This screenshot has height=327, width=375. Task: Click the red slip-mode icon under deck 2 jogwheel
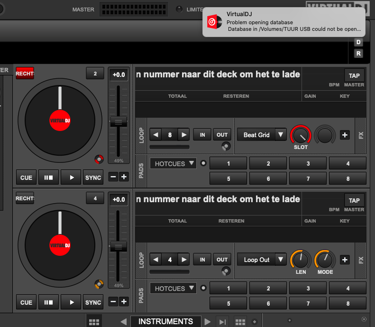99,159
